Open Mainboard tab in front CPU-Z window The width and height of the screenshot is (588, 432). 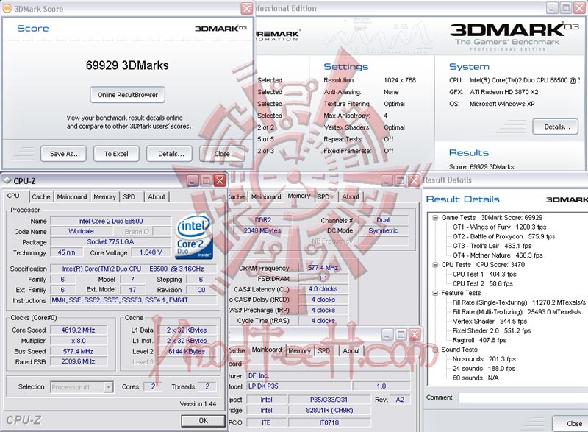(x=71, y=196)
